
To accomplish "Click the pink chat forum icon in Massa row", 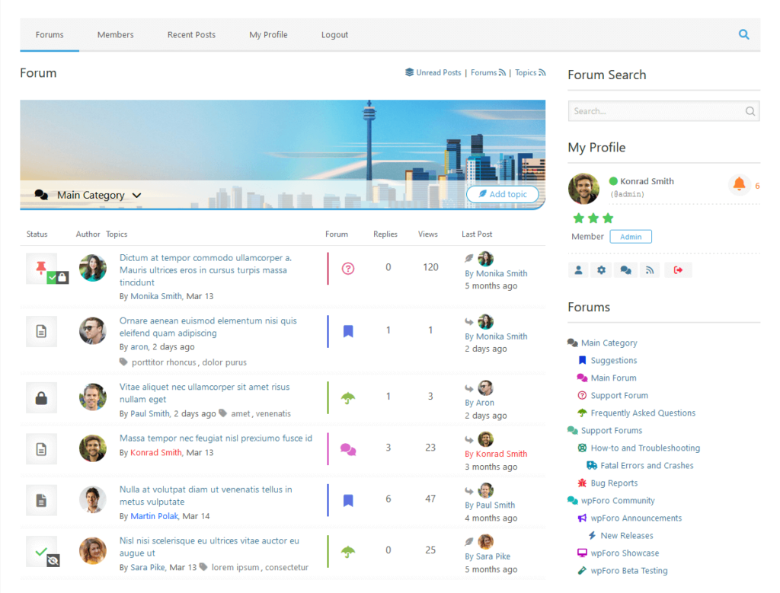I will point(348,449).
